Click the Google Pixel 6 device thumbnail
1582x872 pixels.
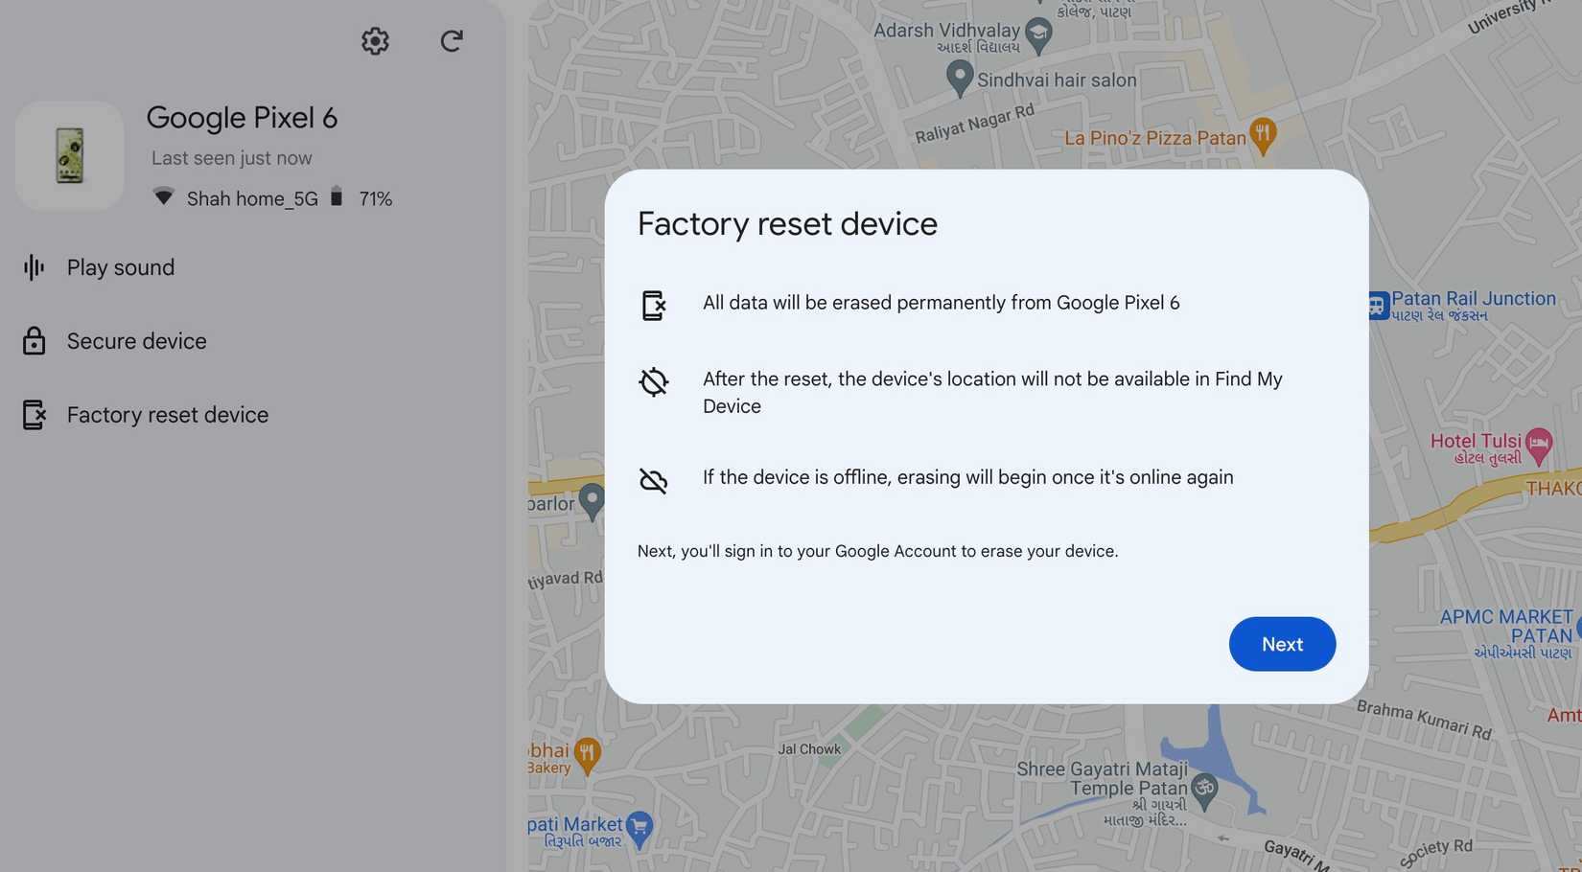pyautogui.click(x=68, y=154)
